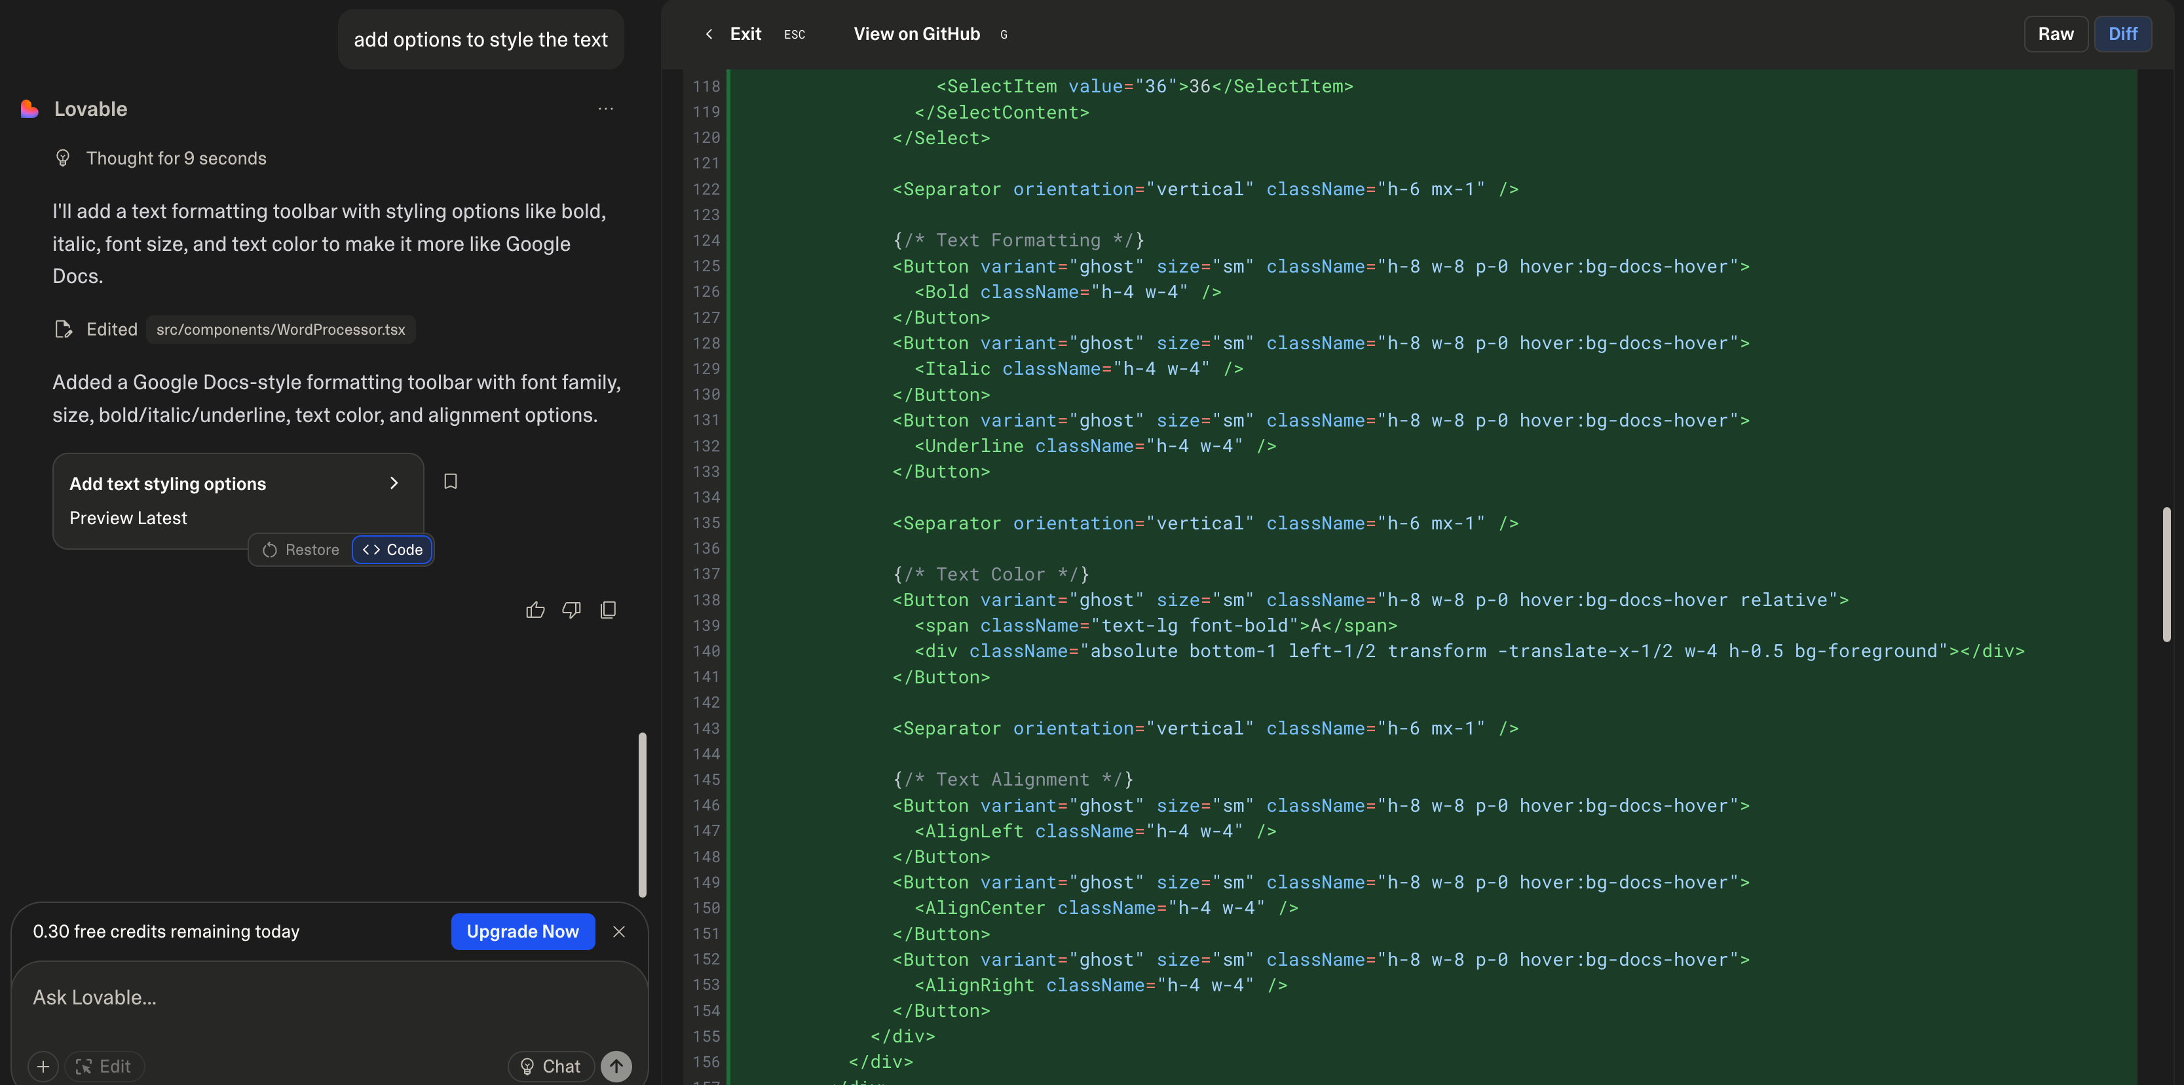
Task: Open src/components/WordProcessor.tsx file chip
Action: pyautogui.click(x=280, y=329)
